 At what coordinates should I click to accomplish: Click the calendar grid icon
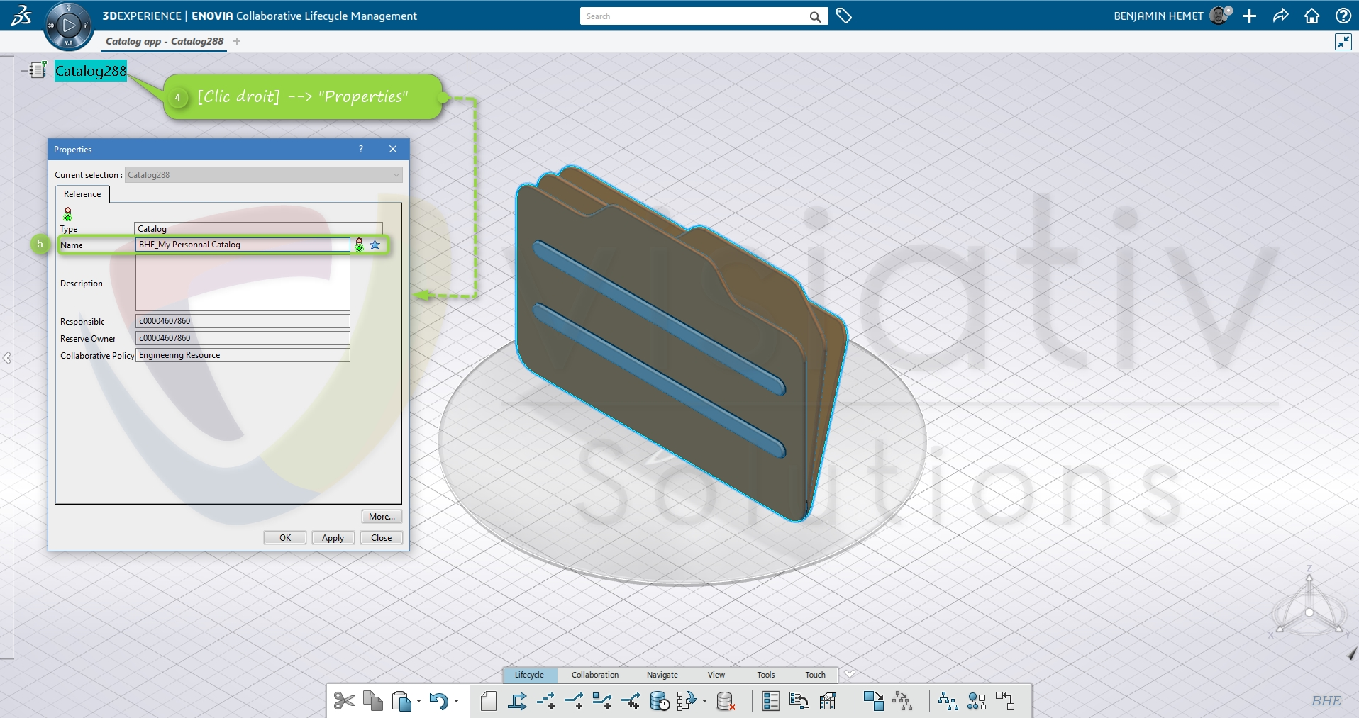pyautogui.click(x=828, y=702)
